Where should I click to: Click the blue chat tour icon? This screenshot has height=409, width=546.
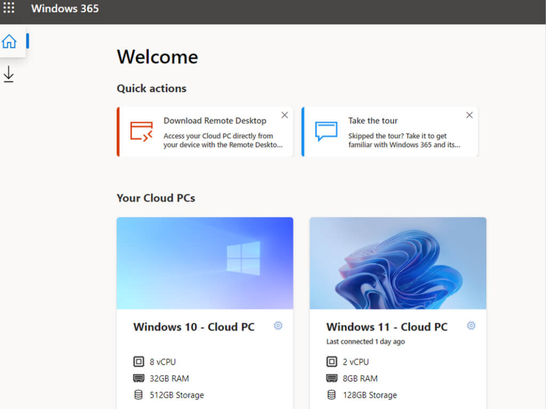pos(326,131)
